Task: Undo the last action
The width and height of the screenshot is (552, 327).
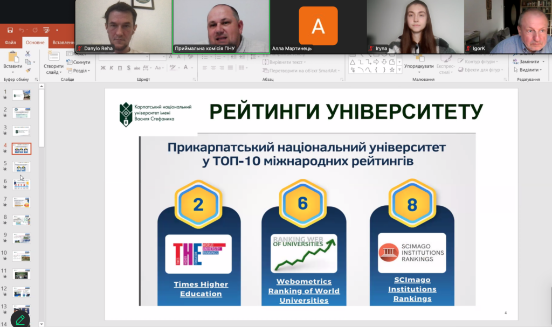Action: [22, 30]
